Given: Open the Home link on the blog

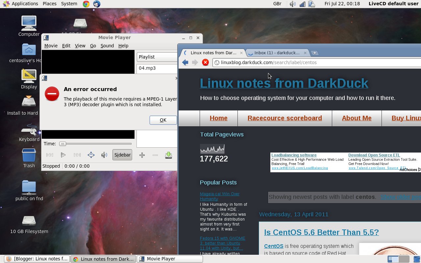Looking at the screenshot, I should [219, 118].
